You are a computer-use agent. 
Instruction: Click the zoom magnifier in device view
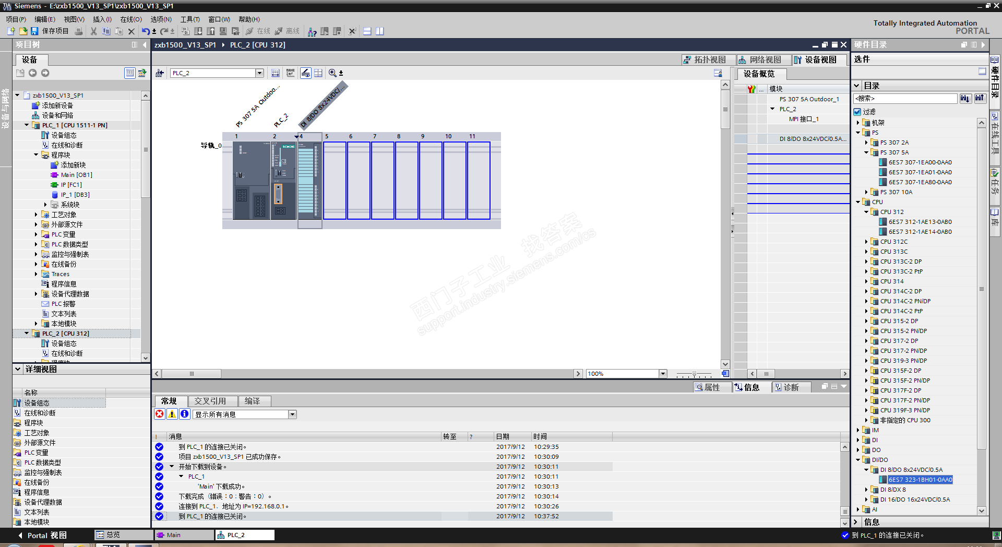332,73
